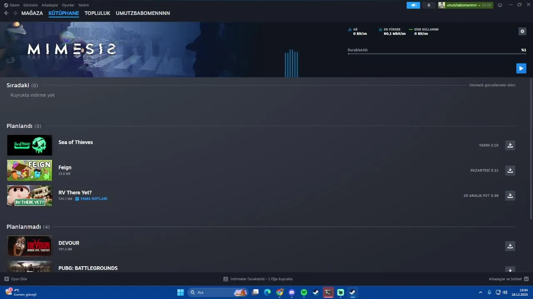Click the downloads list vertical scrollbar

(x=531, y=149)
